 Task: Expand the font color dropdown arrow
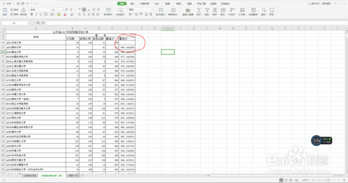tap(68, 15)
